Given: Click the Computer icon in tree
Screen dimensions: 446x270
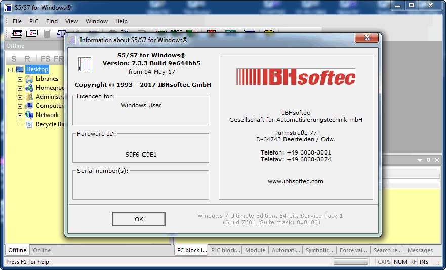Looking at the screenshot, I should point(29,106).
